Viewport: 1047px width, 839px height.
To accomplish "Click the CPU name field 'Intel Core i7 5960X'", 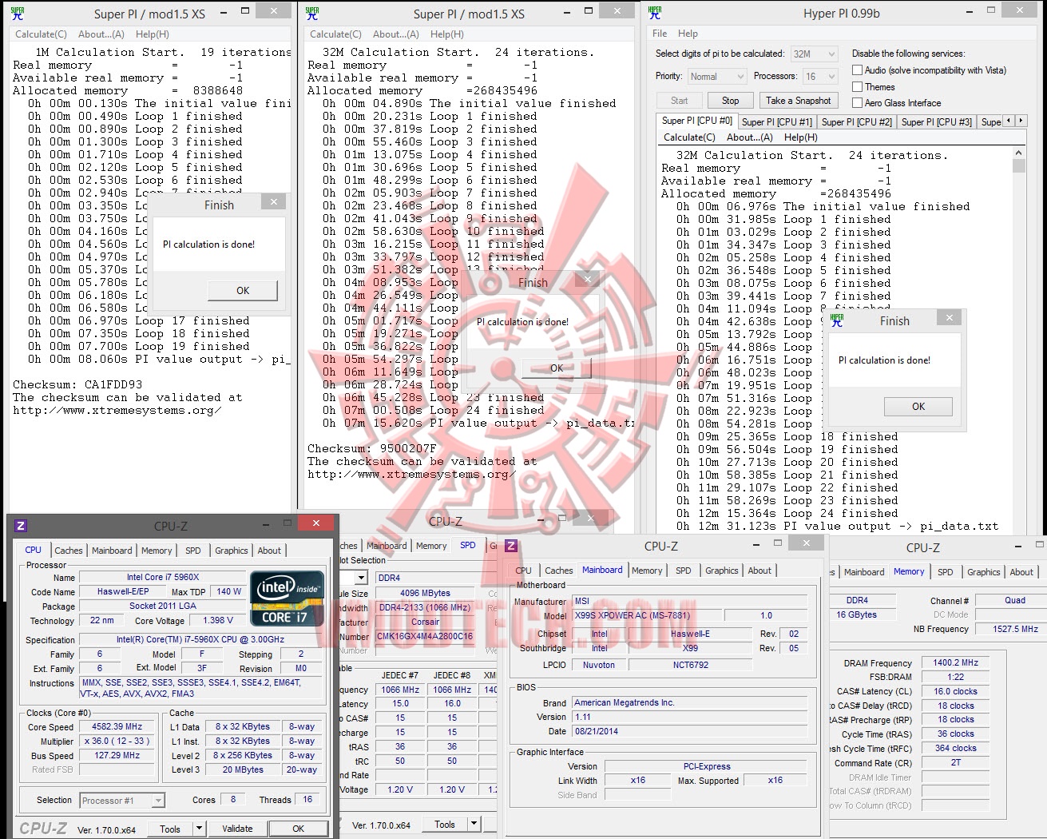I will pos(163,577).
